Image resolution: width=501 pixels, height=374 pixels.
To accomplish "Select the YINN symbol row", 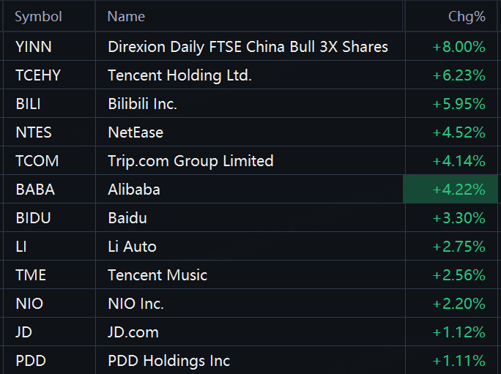I will pos(250,47).
